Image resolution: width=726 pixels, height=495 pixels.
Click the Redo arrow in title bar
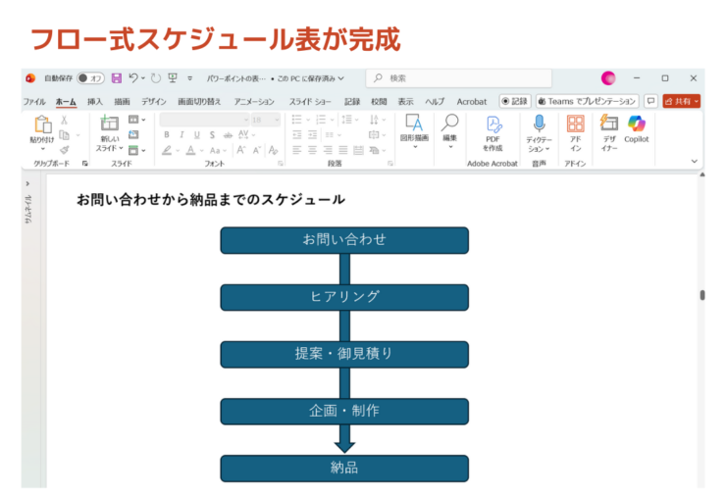click(x=156, y=78)
